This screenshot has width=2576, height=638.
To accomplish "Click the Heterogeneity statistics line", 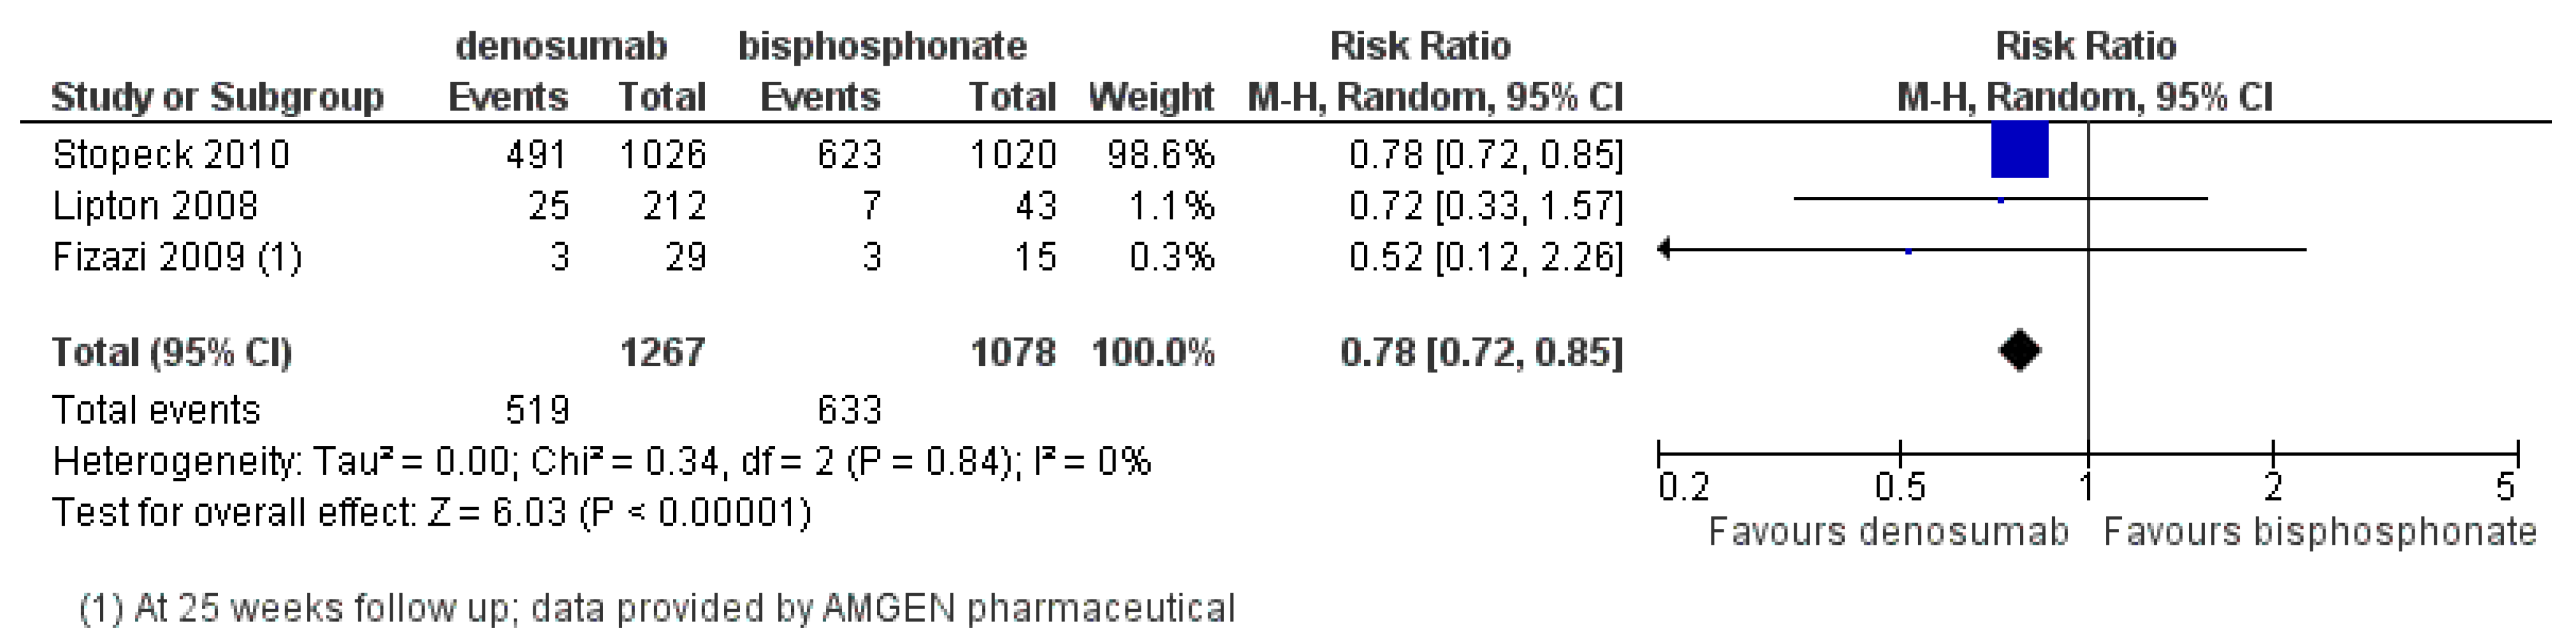I will pyautogui.click(x=601, y=462).
